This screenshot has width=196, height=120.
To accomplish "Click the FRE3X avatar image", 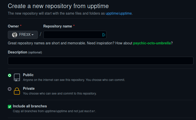I will (15, 35).
